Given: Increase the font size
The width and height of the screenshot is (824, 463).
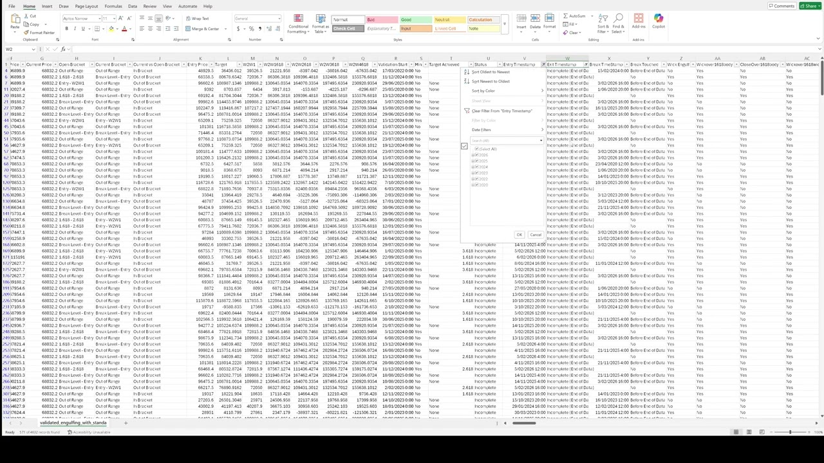Looking at the screenshot, I should click(x=121, y=19).
